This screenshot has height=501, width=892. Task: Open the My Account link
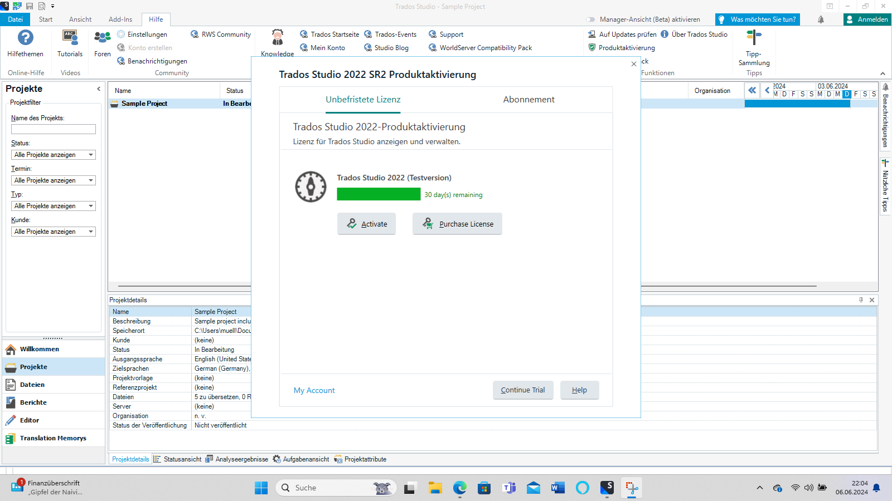tap(314, 391)
